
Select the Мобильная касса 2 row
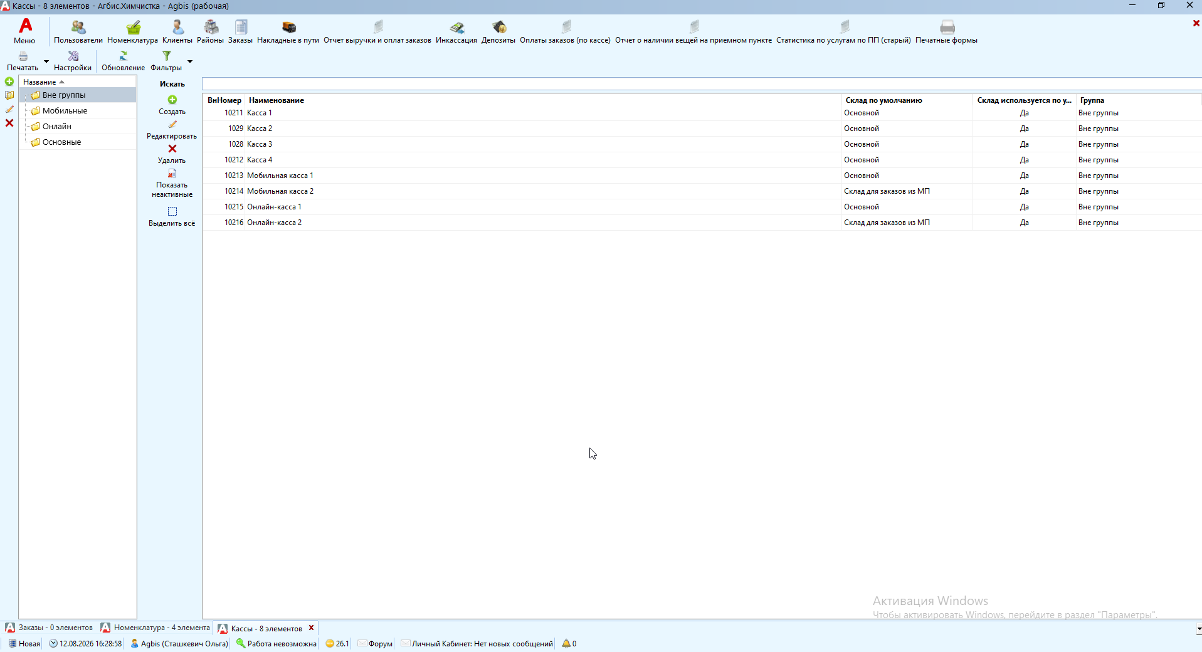tap(702, 191)
